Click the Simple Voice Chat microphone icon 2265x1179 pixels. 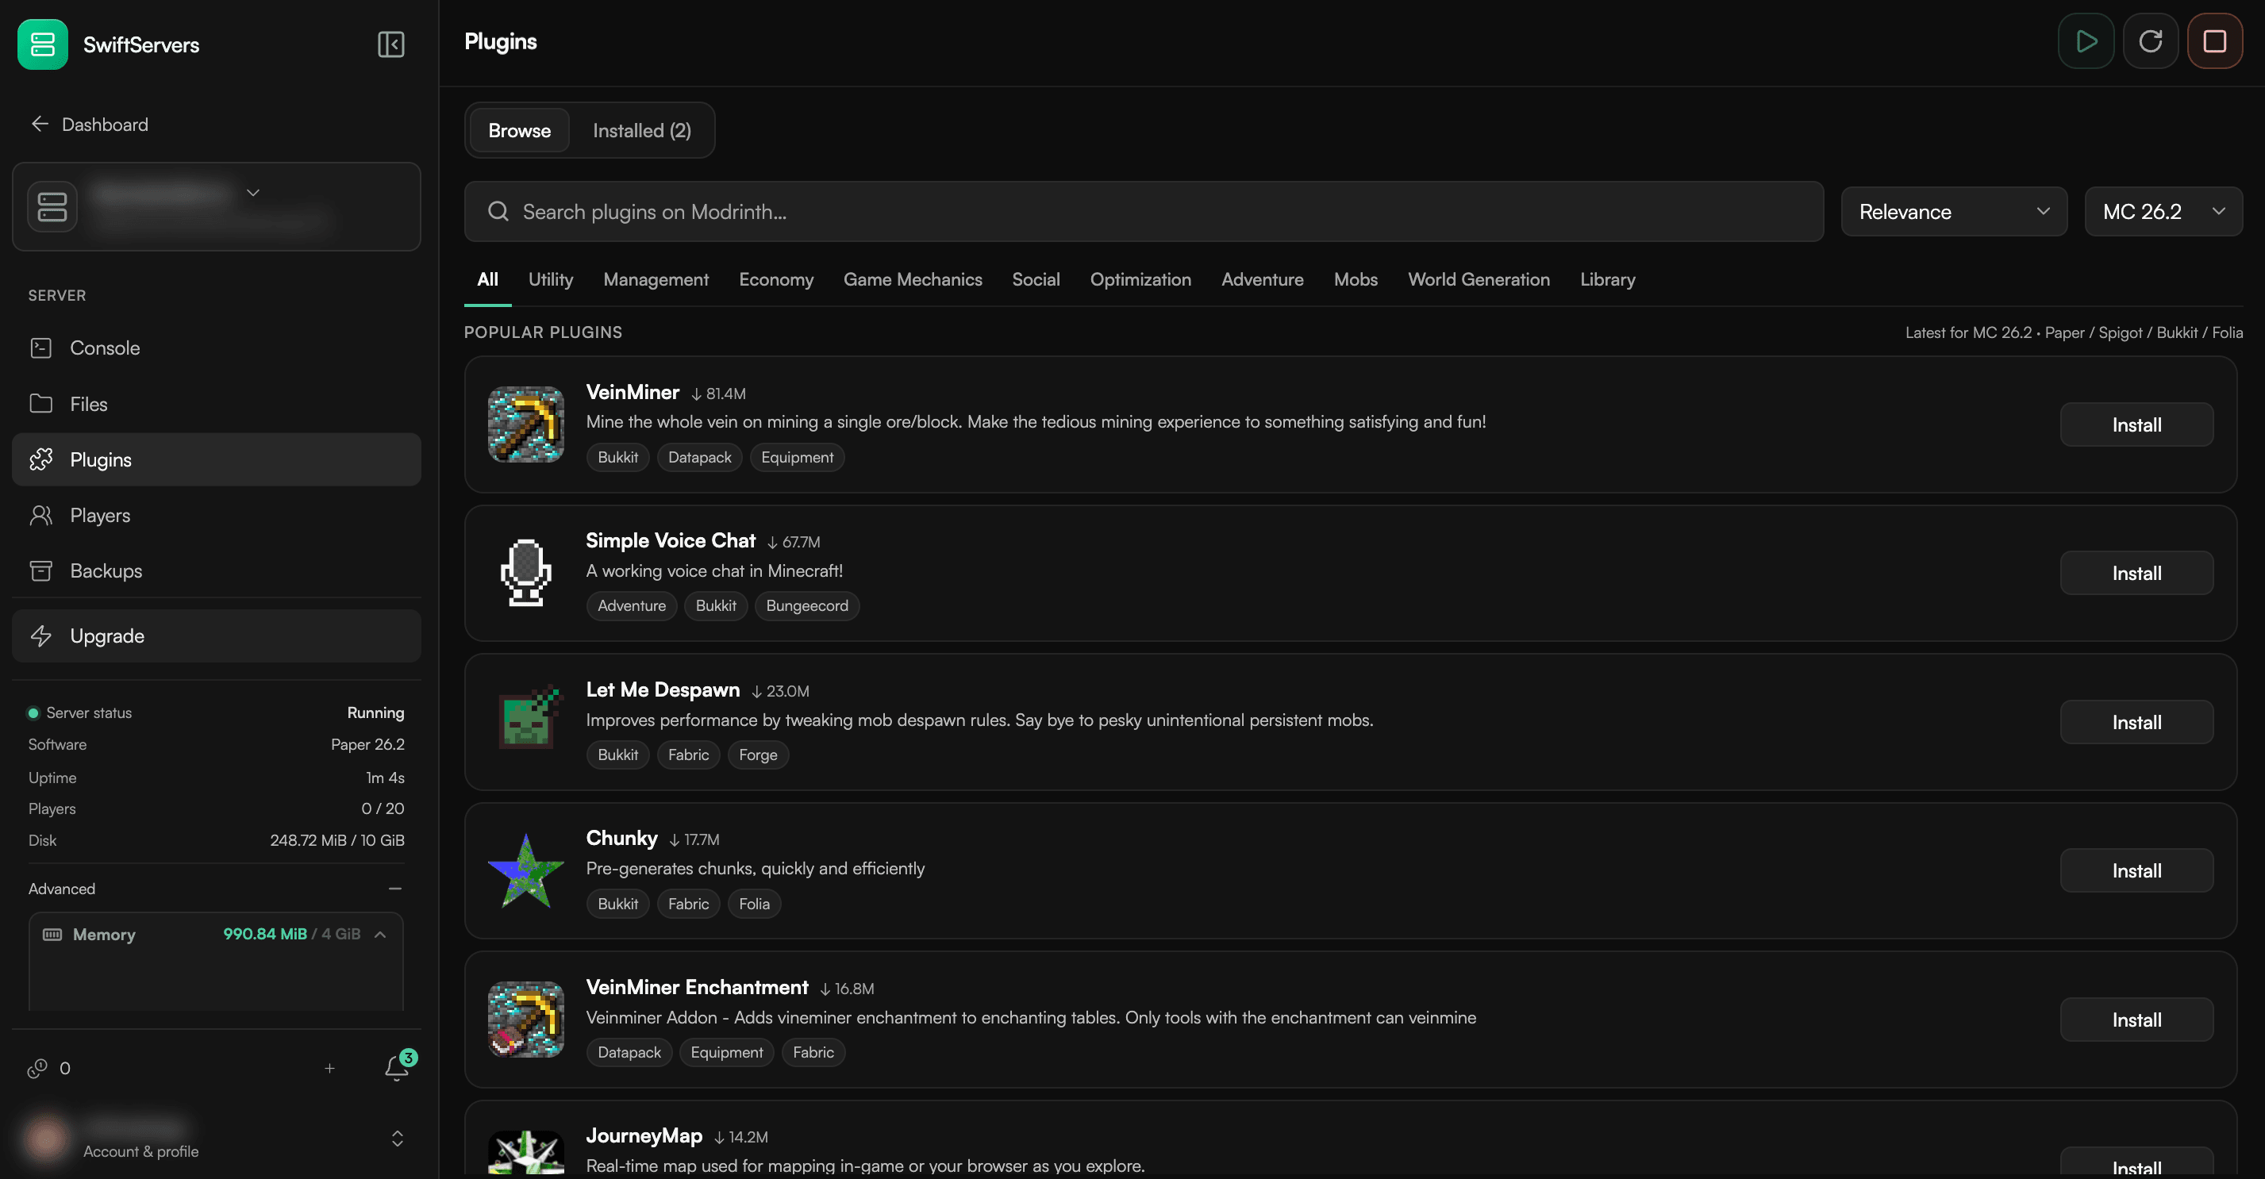click(526, 572)
